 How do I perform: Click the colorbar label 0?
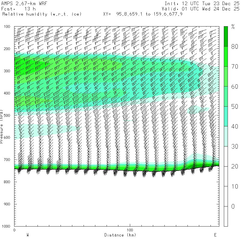[233, 206]
